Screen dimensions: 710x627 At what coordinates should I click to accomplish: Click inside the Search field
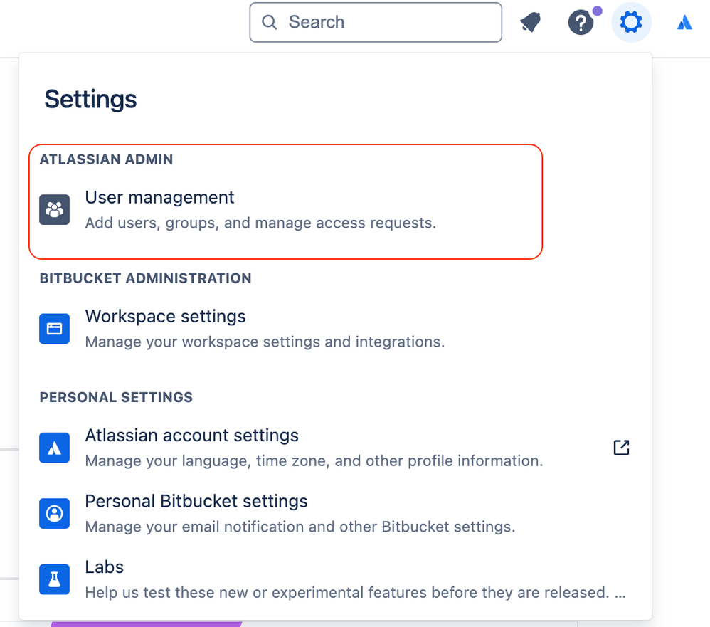376,22
